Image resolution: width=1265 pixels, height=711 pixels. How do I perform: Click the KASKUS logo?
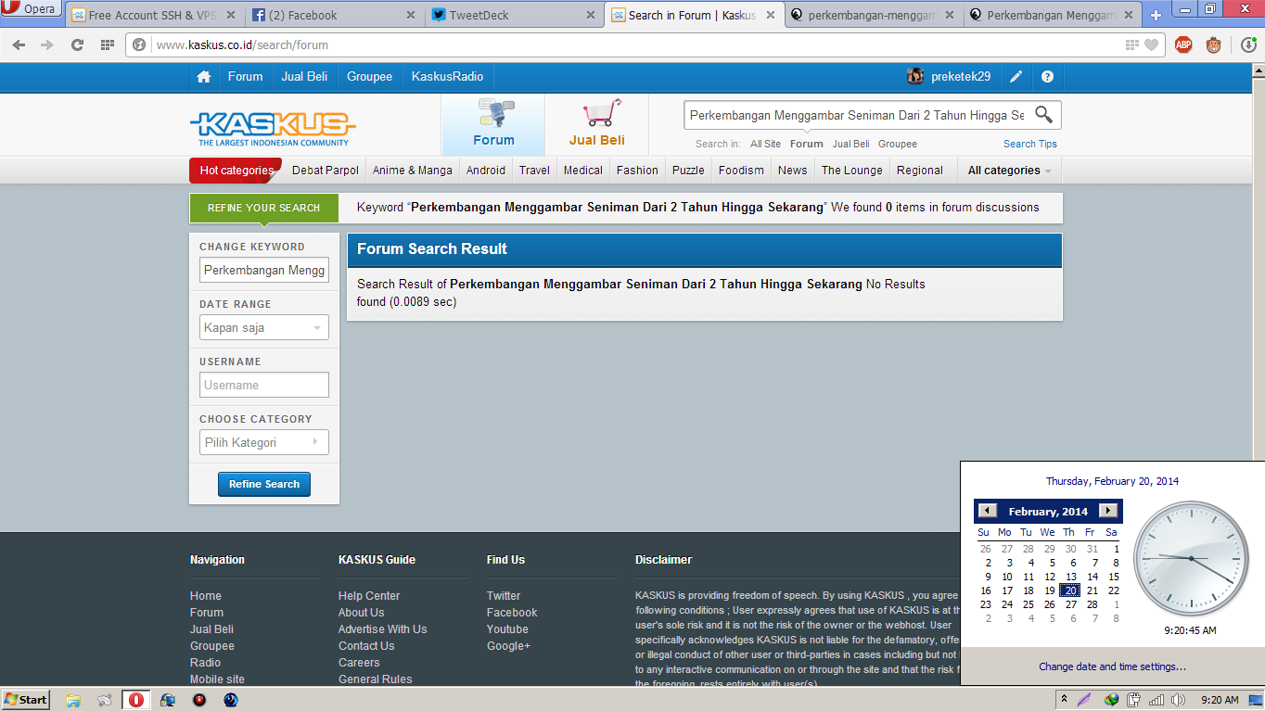pos(273,129)
